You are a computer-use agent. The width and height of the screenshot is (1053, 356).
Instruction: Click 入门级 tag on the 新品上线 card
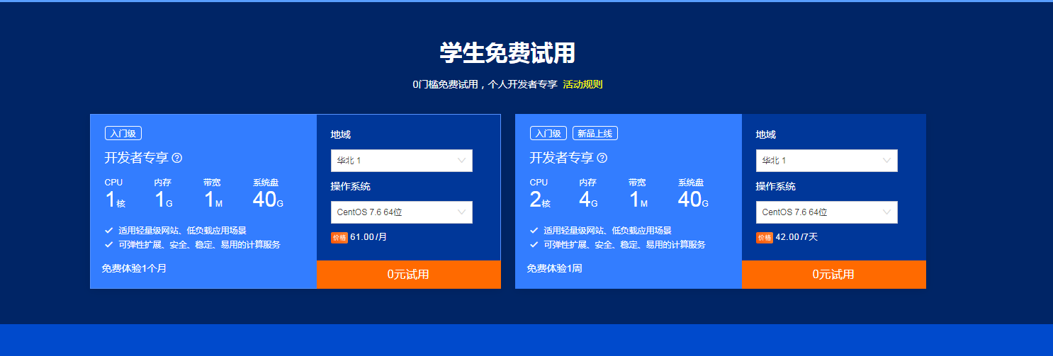(548, 133)
